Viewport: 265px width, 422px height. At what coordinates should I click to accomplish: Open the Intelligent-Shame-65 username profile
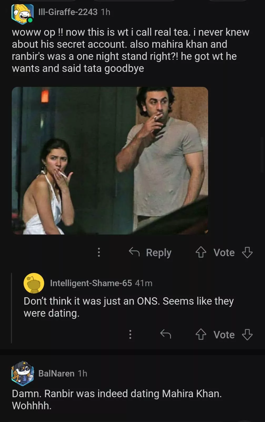[x=91, y=283]
